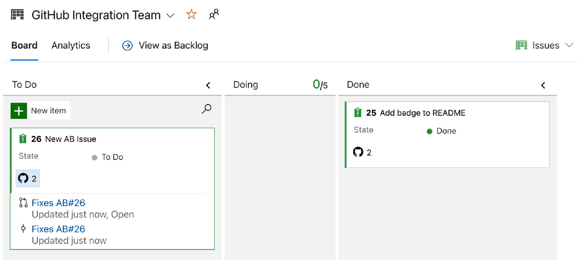This screenshot has height=260, width=577.
Task: Open card title New AB Issue
Action: (x=71, y=139)
